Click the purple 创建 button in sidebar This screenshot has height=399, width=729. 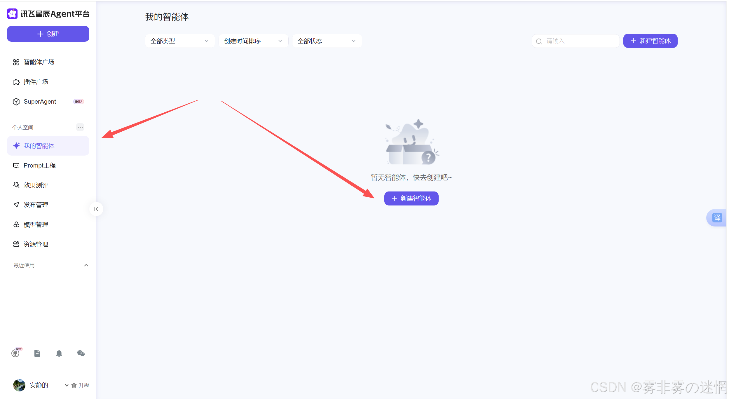(48, 34)
